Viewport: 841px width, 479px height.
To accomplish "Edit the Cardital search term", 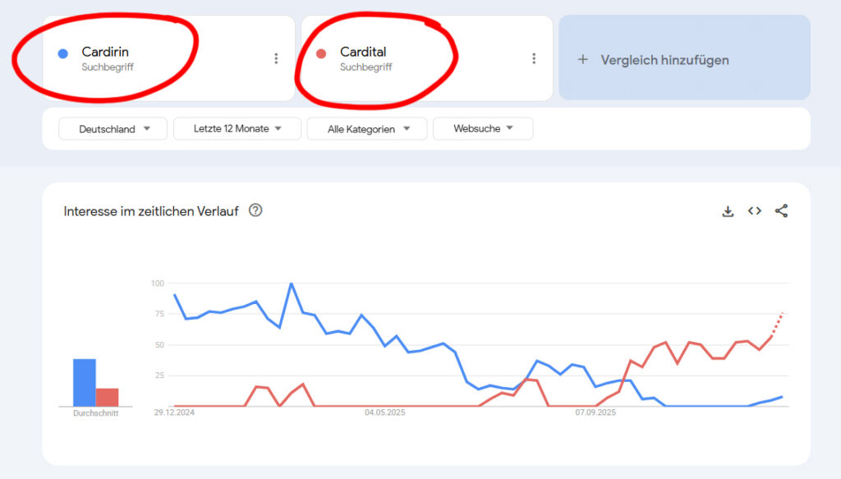I will 363,53.
